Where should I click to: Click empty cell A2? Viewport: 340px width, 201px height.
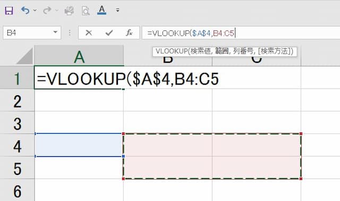point(79,100)
